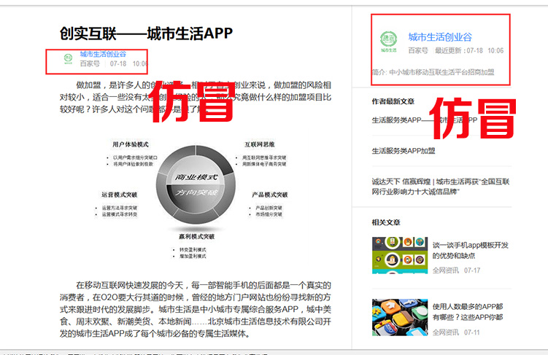Click the thumbnail of the app template article
This screenshot has height=355, width=548.
[400, 255]
